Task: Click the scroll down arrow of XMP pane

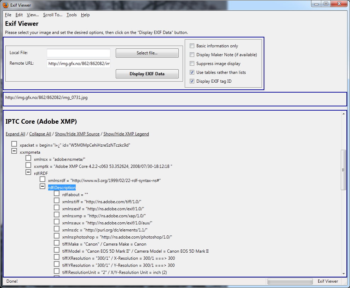Action: 343,274
